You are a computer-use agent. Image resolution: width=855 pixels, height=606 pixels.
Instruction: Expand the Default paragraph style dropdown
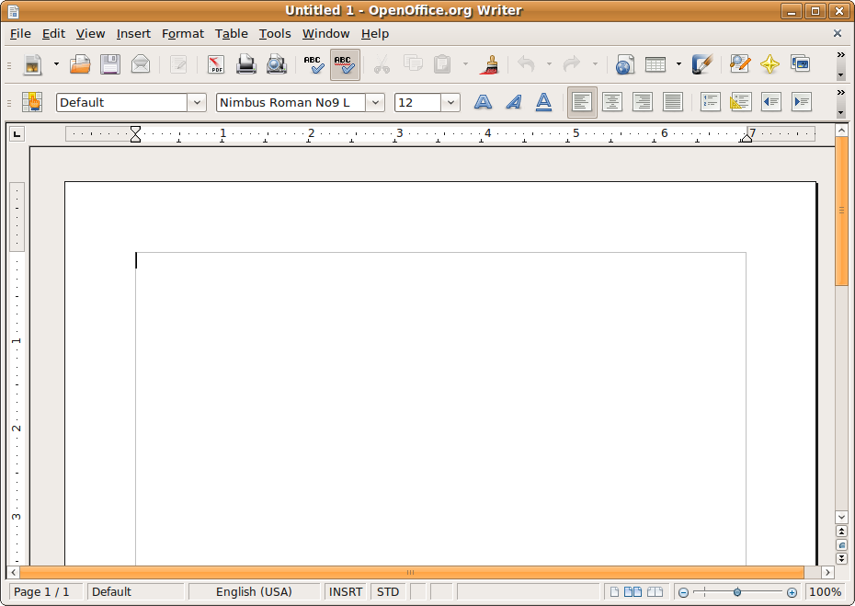pos(196,102)
